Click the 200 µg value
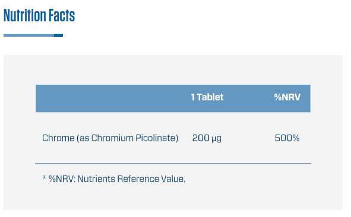This screenshot has width=351, height=217. click(207, 138)
